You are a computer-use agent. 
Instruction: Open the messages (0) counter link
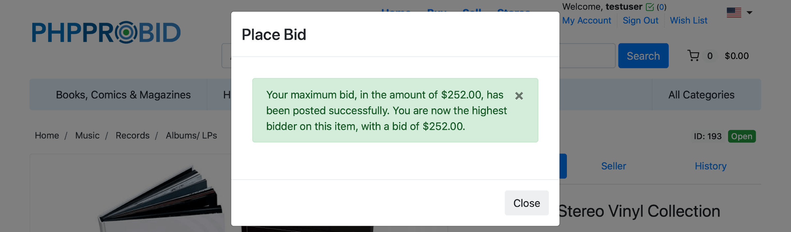661,7
